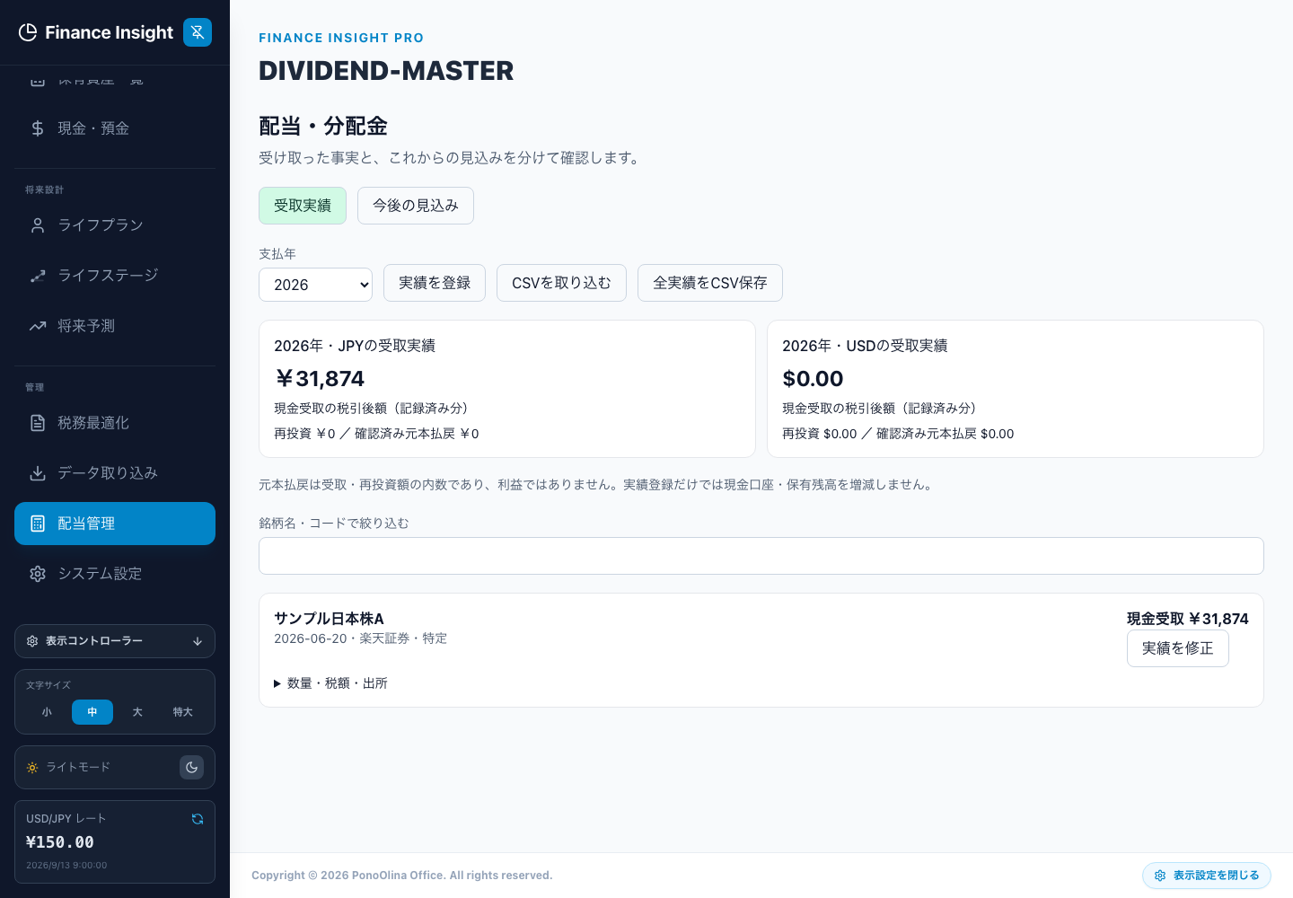Expand the 数量・税額・出所 details
1293x898 pixels.
[x=330, y=683]
